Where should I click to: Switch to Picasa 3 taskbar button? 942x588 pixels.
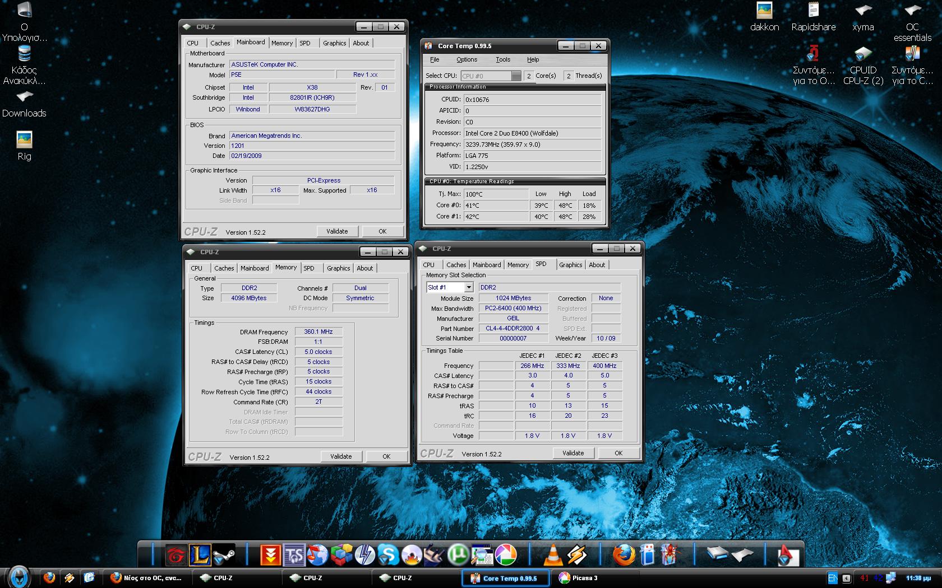click(597, 578)
